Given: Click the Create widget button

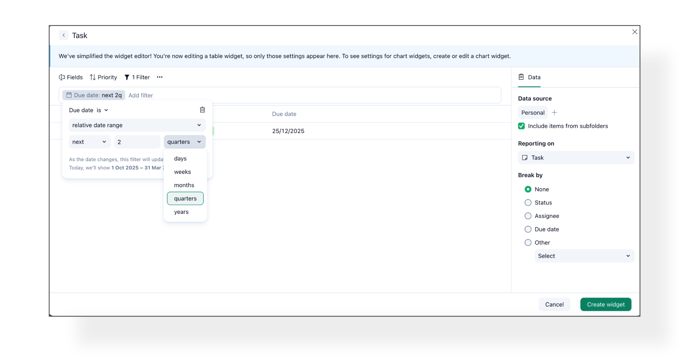Looking at the screenshot, I should tap(605, 304).
